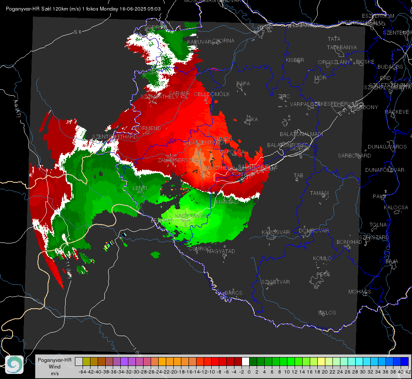Click the CSURGO town label
Viewport: 412px width, 379px height.
[x=200, y=249]
